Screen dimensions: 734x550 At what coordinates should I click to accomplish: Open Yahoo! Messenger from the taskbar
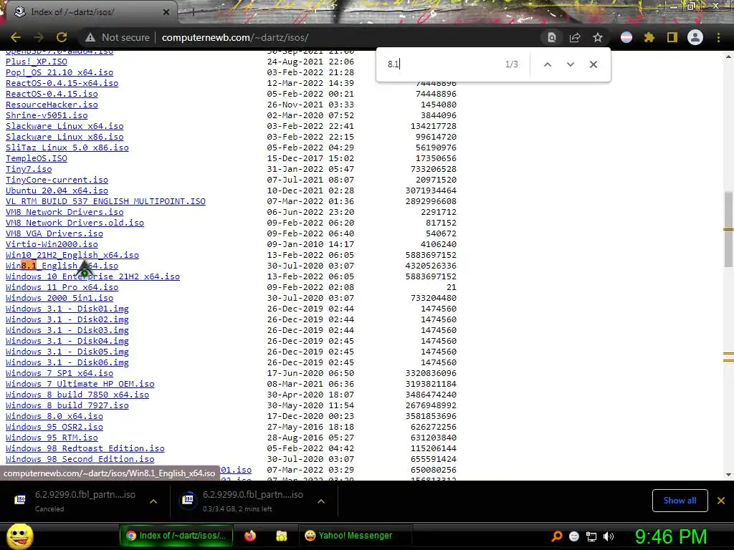click(x=355, y=536)
